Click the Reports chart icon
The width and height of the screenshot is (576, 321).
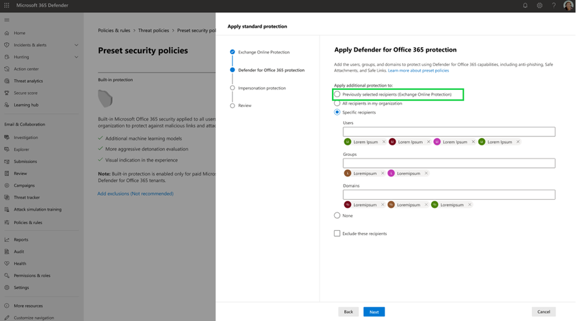coord(6,240)
